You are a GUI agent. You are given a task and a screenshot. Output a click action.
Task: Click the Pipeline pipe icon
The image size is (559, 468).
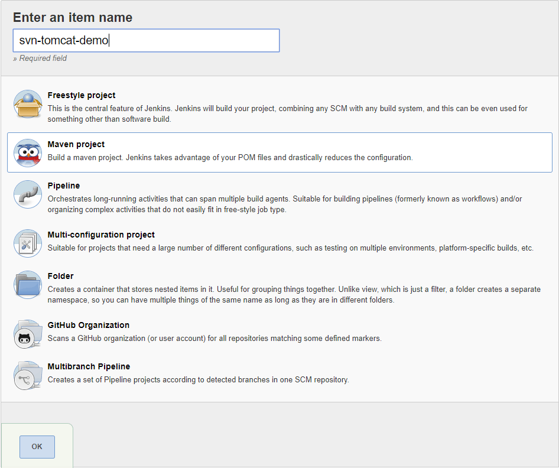coord(28,194)
